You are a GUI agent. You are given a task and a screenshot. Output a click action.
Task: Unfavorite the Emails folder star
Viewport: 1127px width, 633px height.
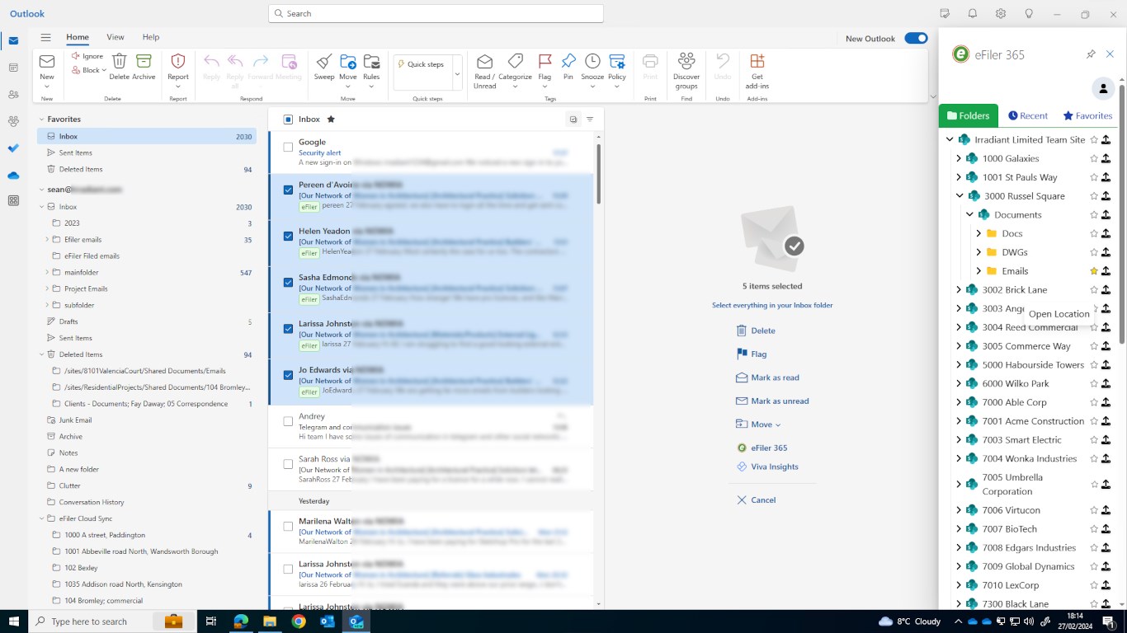[1094, 271]
